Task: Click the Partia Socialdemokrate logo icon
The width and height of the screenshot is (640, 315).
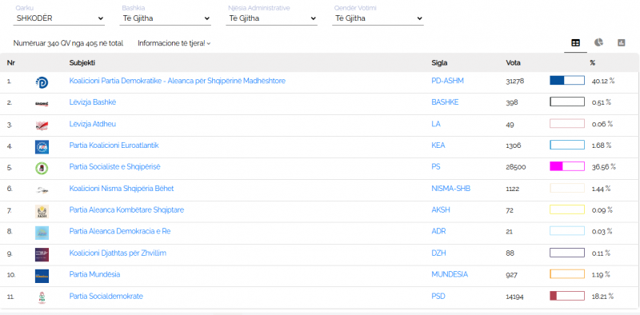Action: [x=42, y=297]
